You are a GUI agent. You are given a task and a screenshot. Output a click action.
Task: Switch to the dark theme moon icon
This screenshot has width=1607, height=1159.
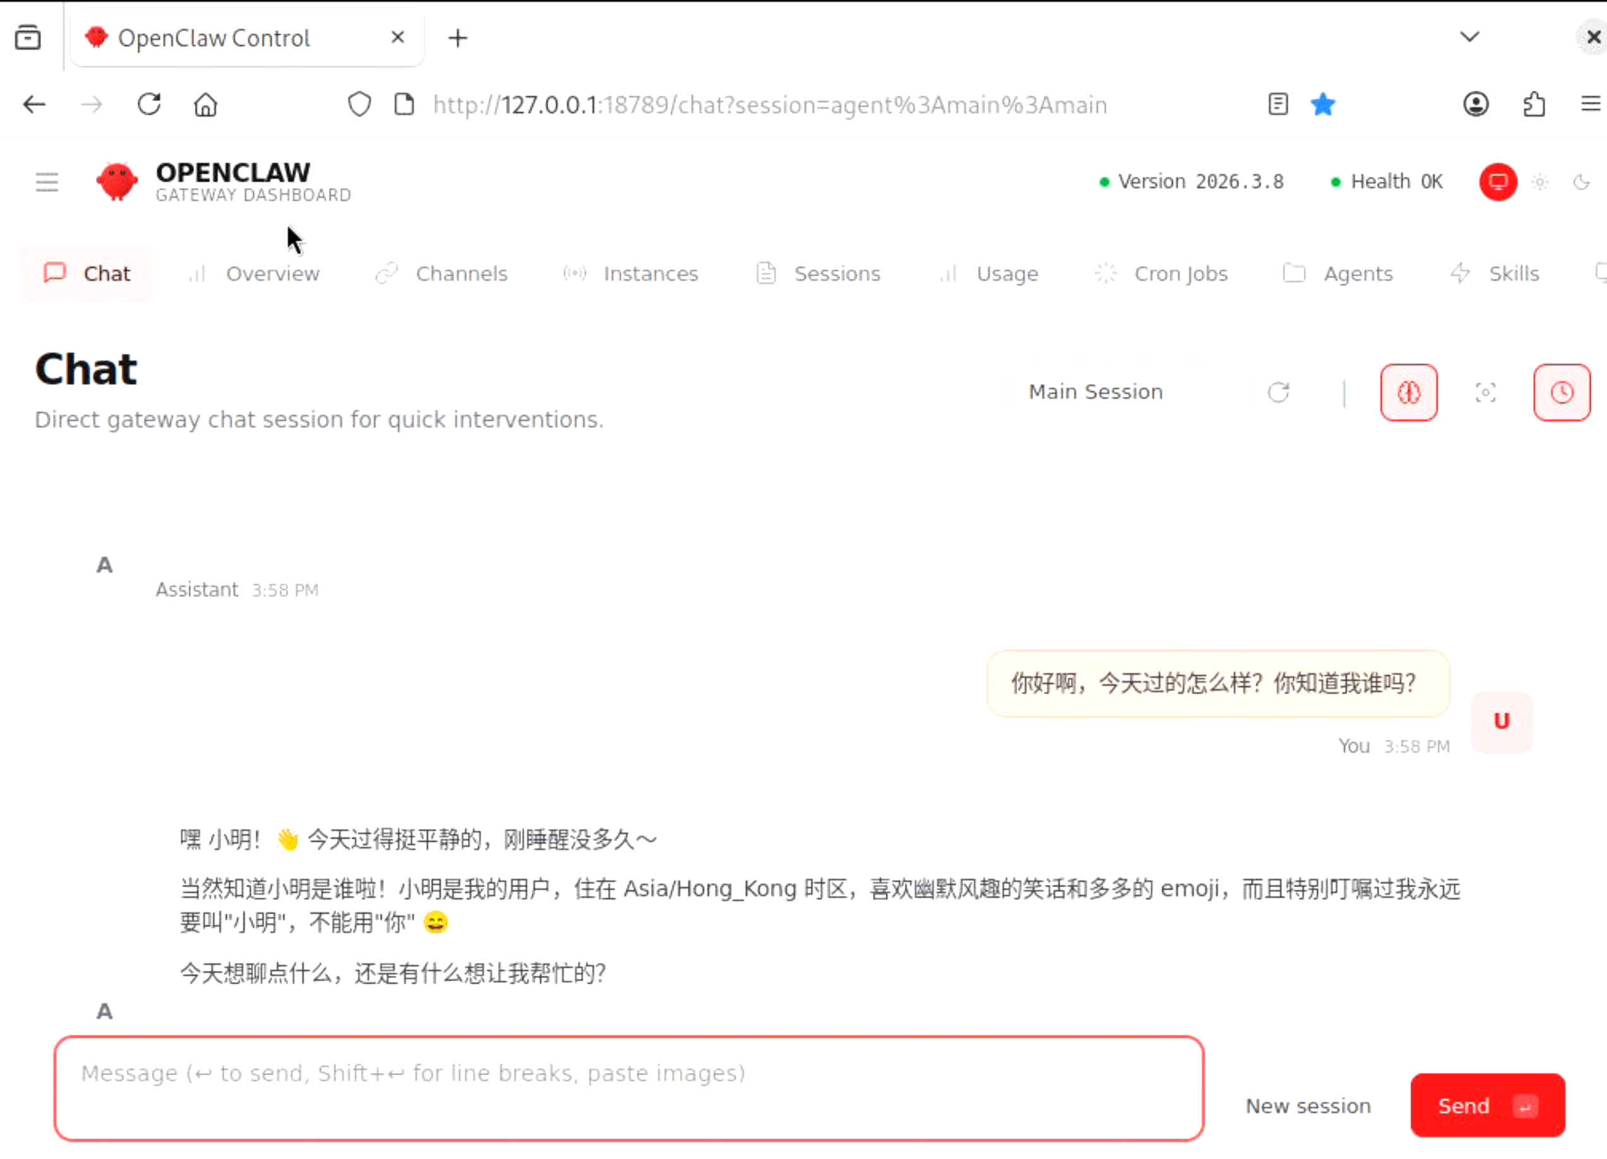click(x=1580, y=182)
